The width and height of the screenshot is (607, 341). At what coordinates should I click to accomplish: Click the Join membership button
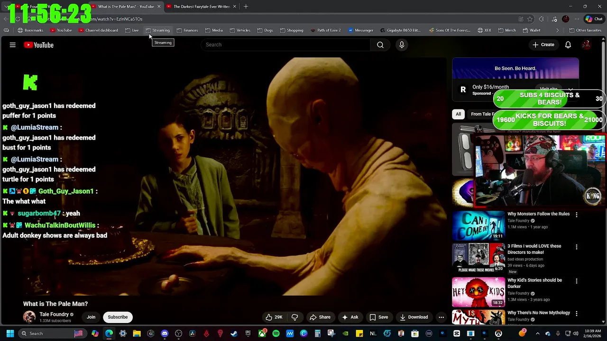[91, 317]
